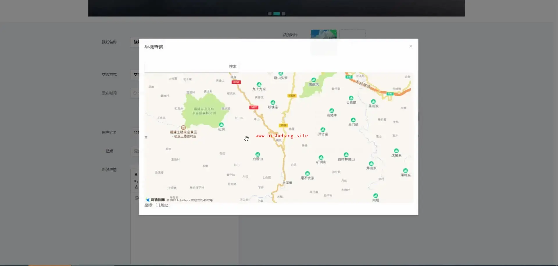The image size is (558, 266).
Task: Click the 磨石坑寨 mountain marker icon
Action: point(307,174)
